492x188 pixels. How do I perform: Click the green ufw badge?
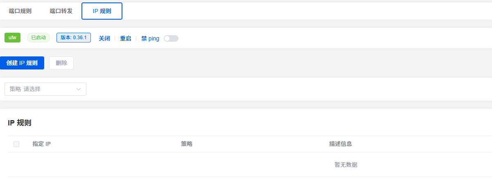[12, 38]
